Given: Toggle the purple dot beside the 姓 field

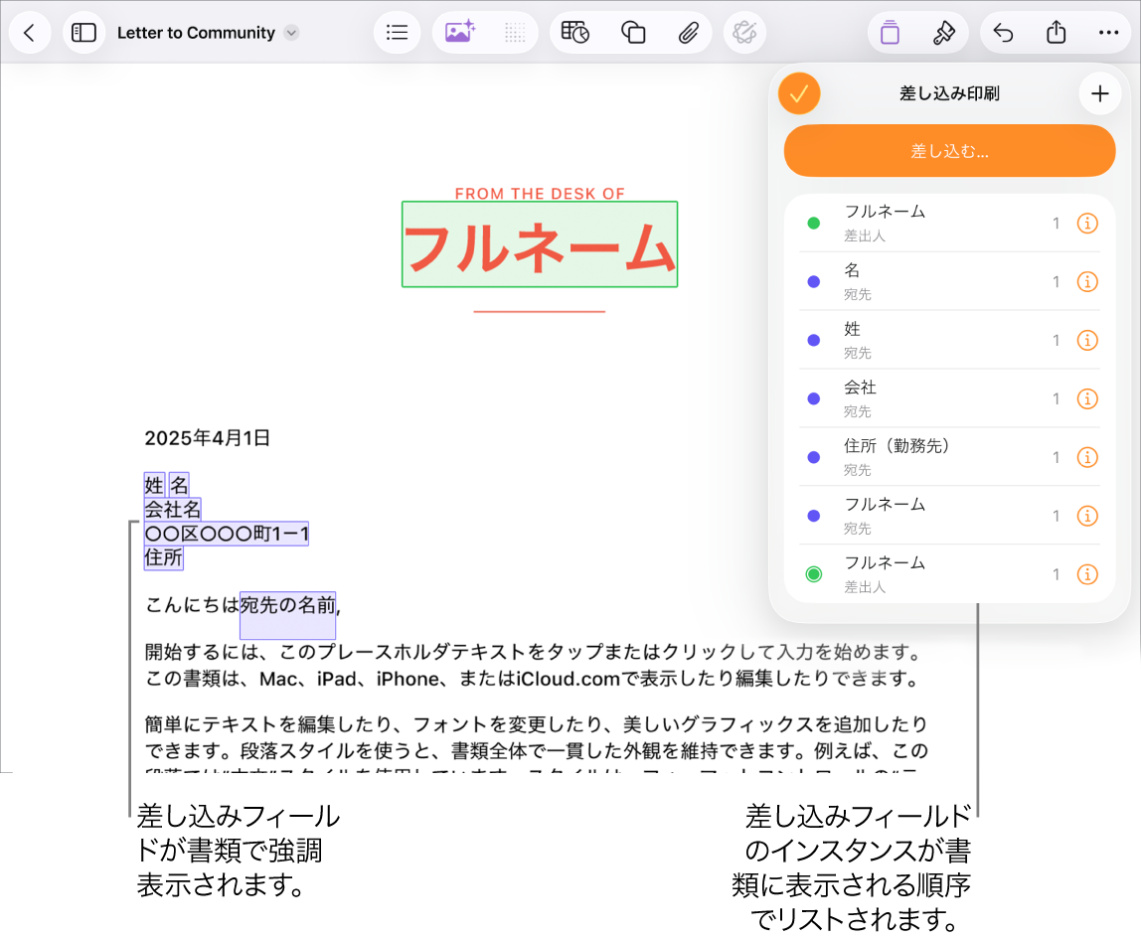Looking at the screenshot, I should click(814, 340).
